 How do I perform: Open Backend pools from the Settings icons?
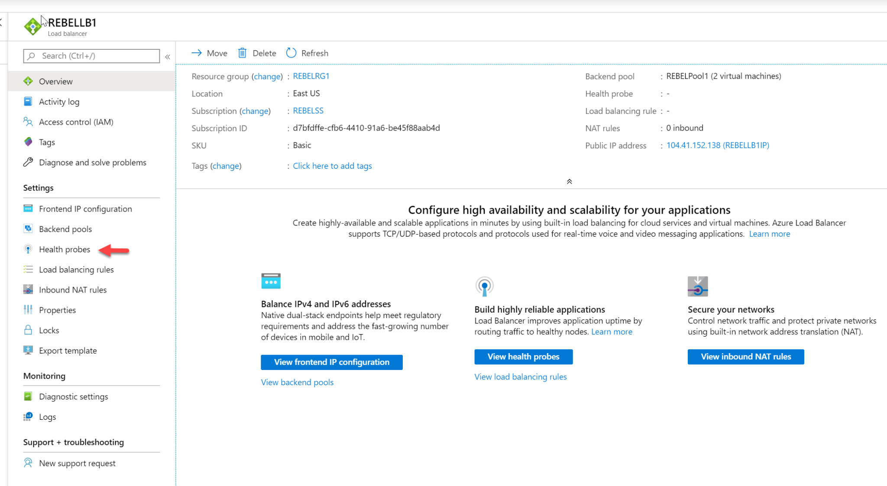tap(28, 229)
